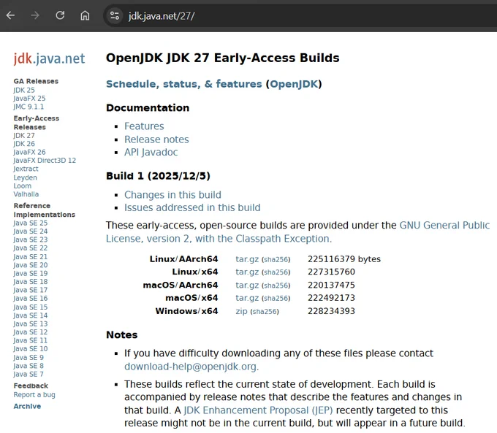Open JavaFX Direct3D 12 link
The image size is (497, 433).
coord(45,161)
